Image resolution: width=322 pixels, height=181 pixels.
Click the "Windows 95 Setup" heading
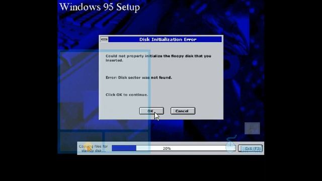point(100,7)
